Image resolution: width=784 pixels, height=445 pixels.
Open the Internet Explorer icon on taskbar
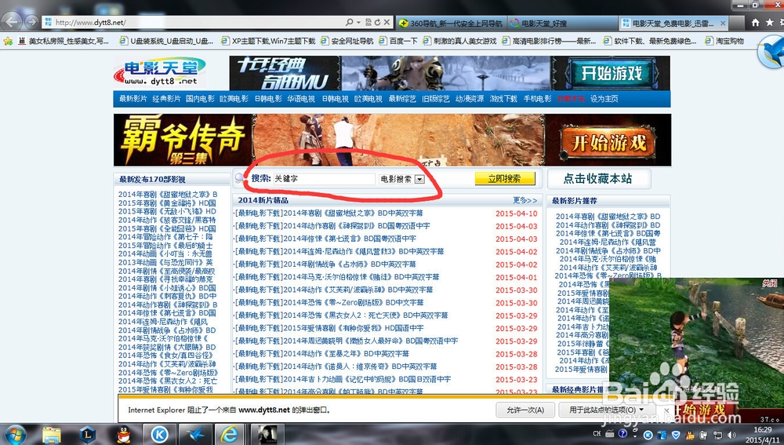[x=230, y=435]
